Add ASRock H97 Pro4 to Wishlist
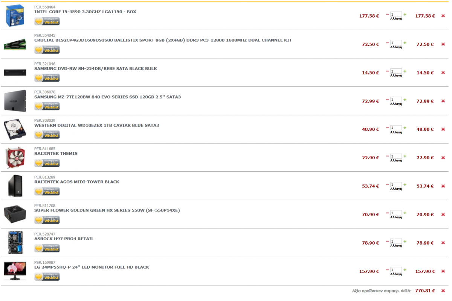This screenshot has height=301, width=452. coord(47,248)
